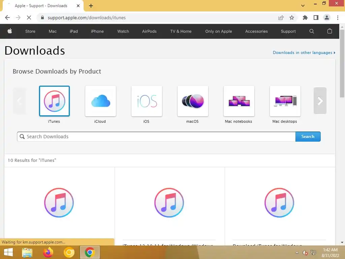Screen dimensions: 345x259
Task: Click the network tray icon
Action: point(313,253)
